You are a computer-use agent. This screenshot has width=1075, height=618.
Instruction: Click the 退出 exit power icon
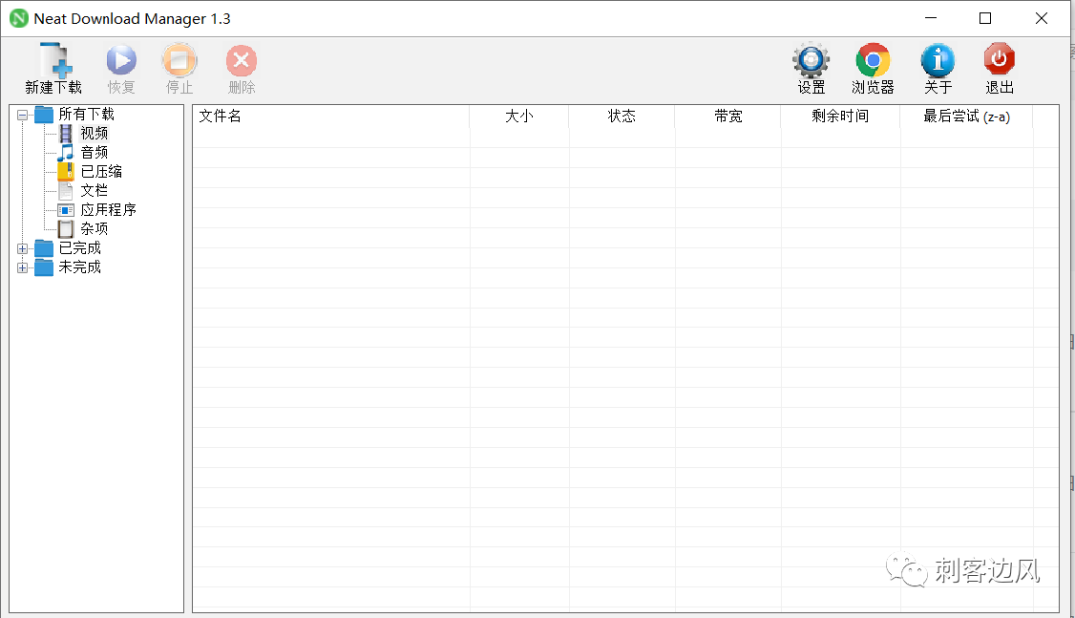click(x=999, y=59)
